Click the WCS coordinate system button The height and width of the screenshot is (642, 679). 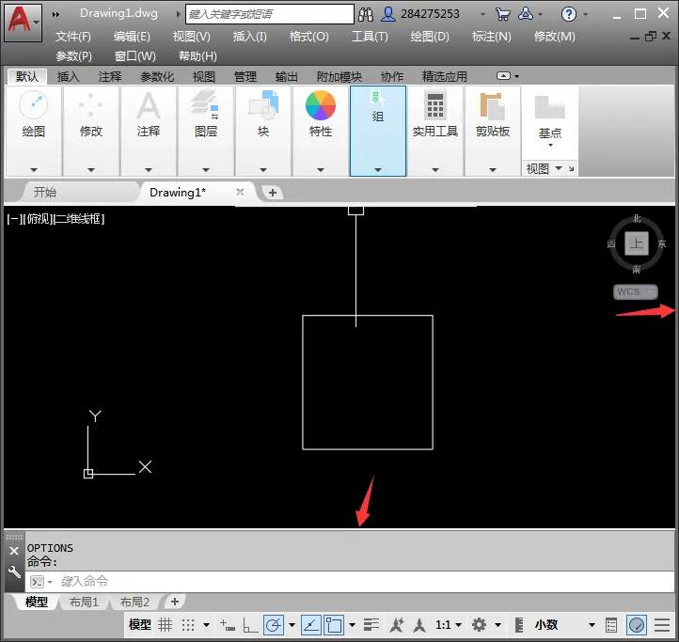(627, 291)
